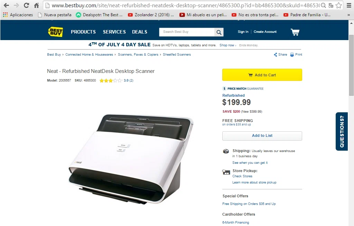Image resolution: width=354 pixels, height=226 pixels.
Task: Click the Best Buy logo
Action: point(56,32)
